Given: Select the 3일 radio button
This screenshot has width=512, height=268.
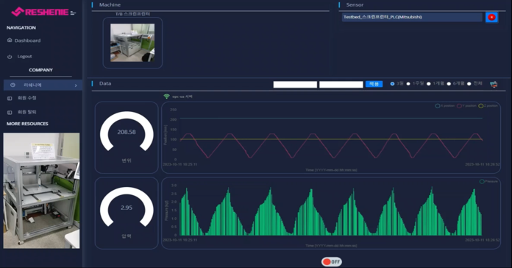Looking at the screenshot, I should (x=392, y=84).
